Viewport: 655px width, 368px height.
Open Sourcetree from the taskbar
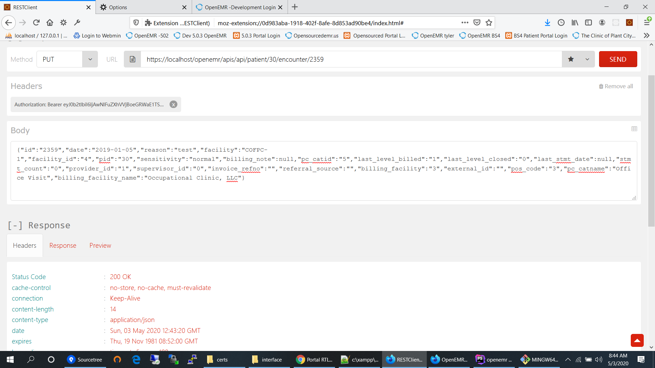point(85,359)
